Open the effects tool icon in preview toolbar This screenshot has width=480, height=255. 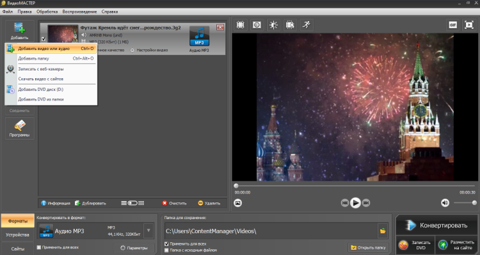click(x=257, y=25)
